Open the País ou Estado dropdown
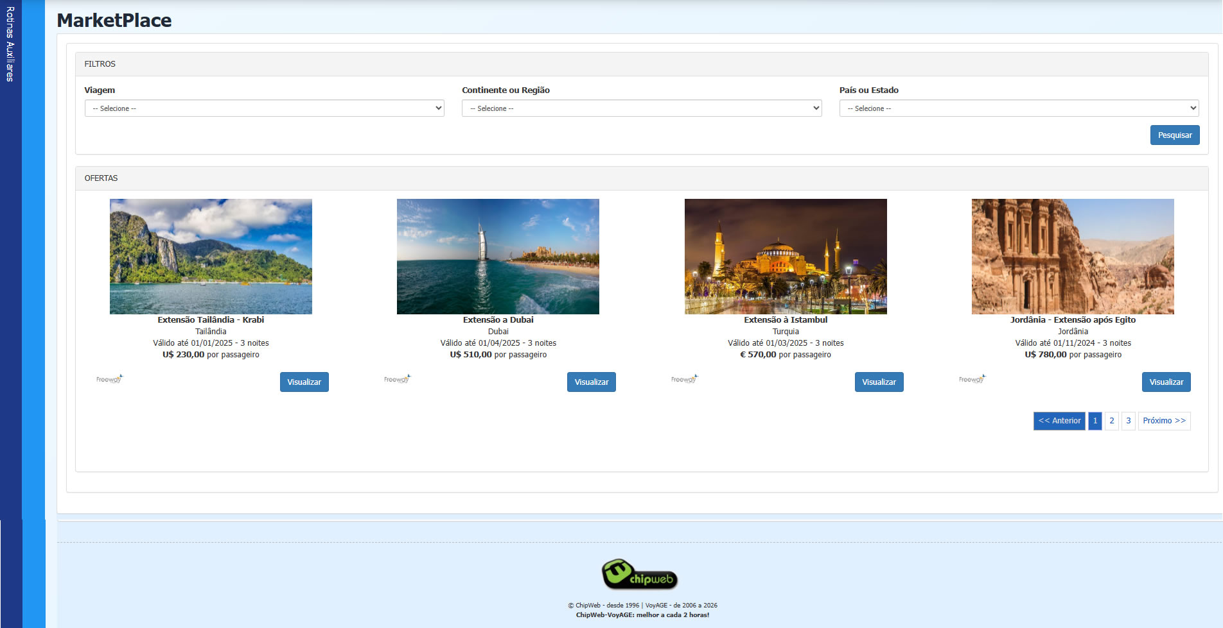This screenshot has height=628, width=1223. pyautogui.click(x=1019, y=108)
